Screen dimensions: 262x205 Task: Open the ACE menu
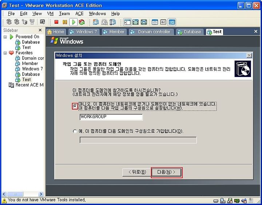(x=79, y=13)
